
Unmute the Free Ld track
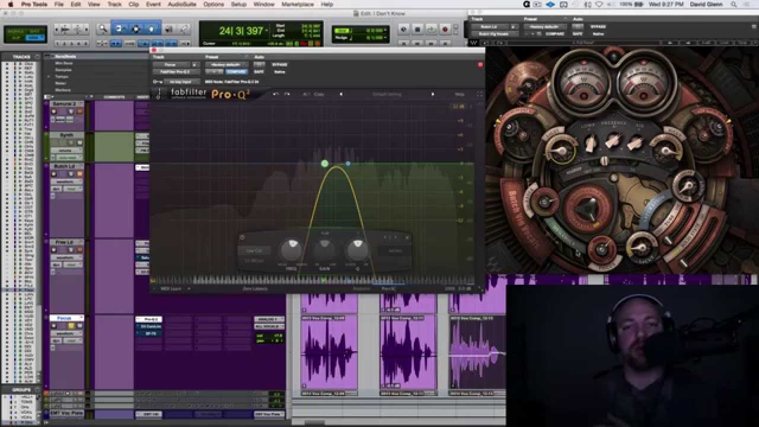click(78, 250)
